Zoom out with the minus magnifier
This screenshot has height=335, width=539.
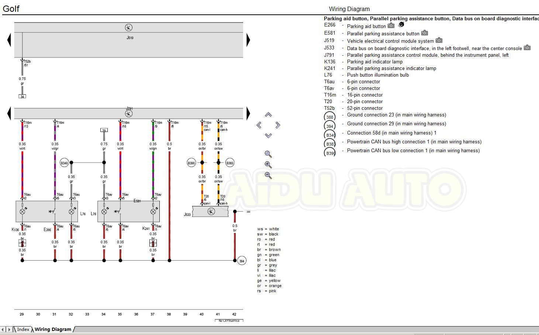[x=268, y=175]
